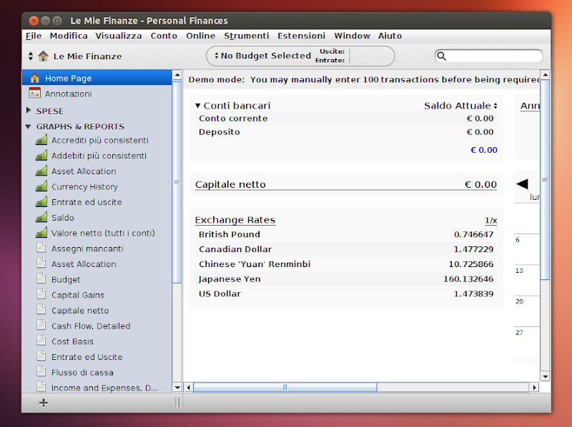
Task: Click the partially visible Ann heading link
Action: point(530,106)
